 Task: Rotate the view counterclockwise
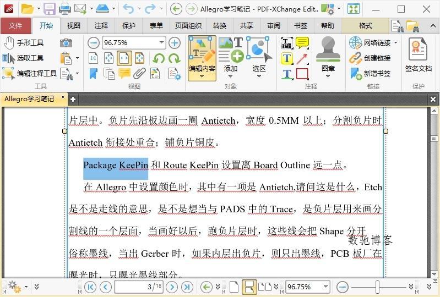click(x=159, y=58)
